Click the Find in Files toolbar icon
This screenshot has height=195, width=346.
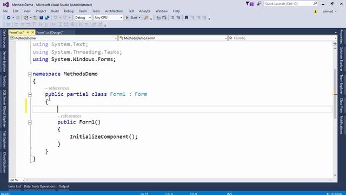click(146, 18)
